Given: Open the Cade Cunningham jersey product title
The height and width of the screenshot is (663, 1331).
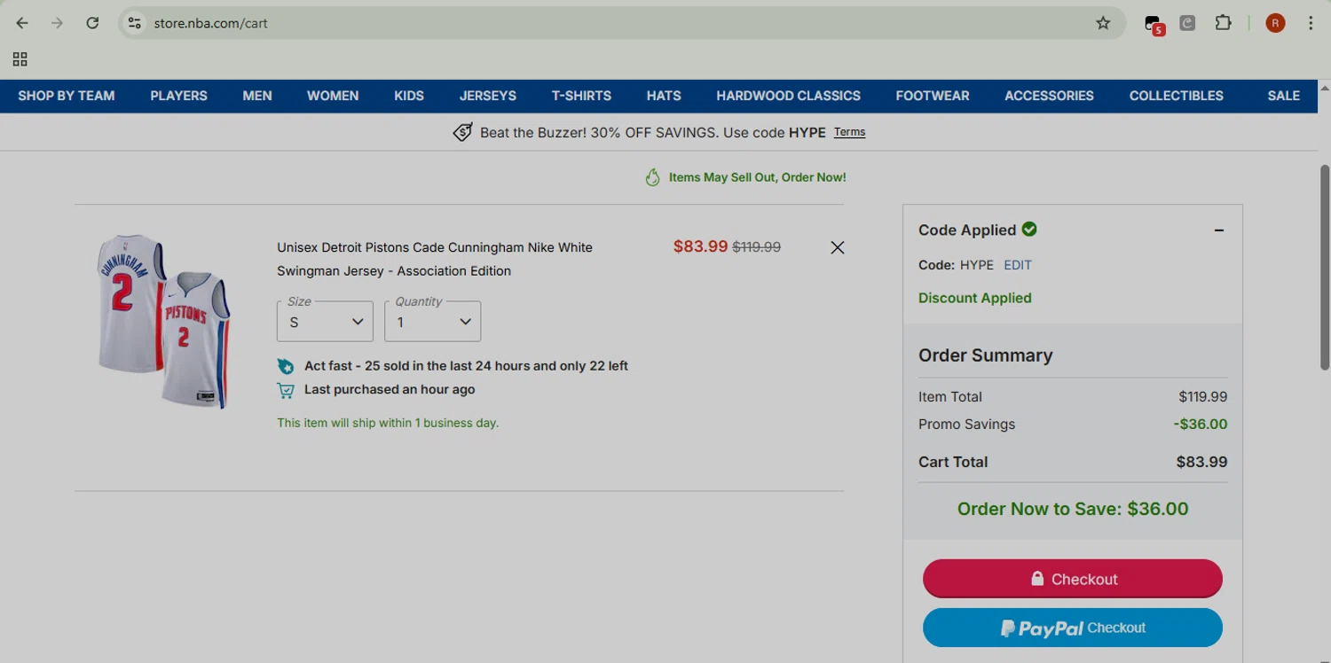Looking at the screenshot, I should pos(435,259).
